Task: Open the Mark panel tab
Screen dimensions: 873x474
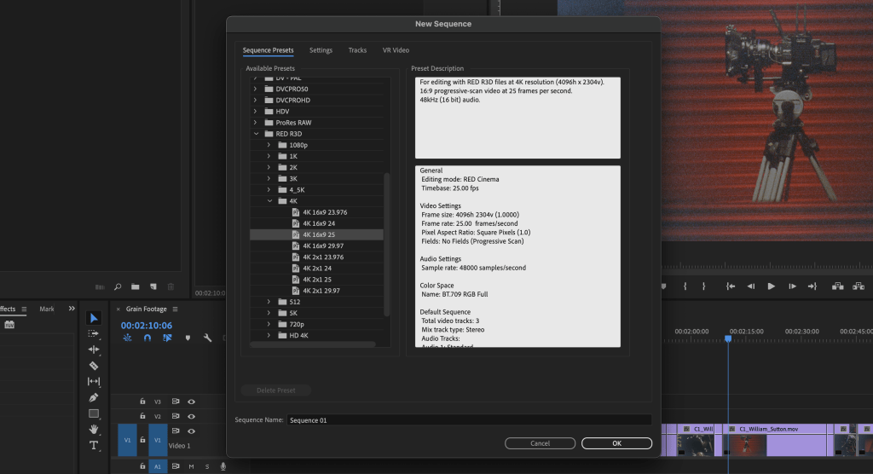Action: point(47,309)
